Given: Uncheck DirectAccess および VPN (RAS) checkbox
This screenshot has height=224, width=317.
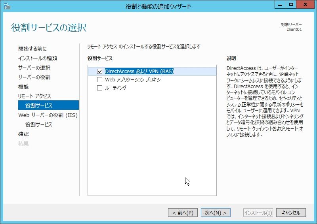Looking at the screenshot, I should (x=100, y=71).
